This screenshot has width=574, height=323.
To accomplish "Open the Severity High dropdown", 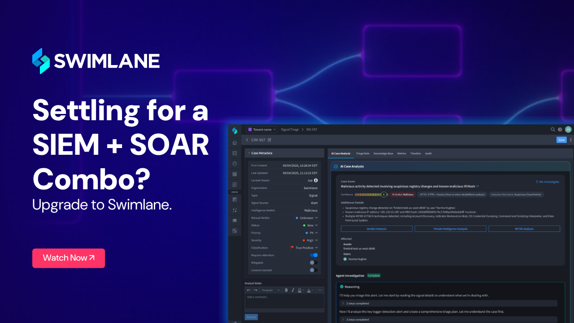I will 310,240.
